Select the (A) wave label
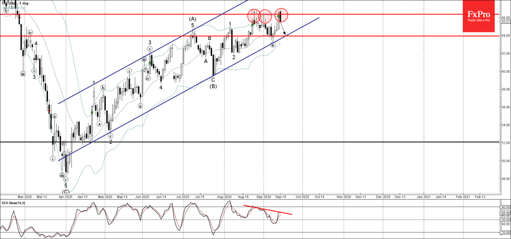This screenshot has width=511, height=239. (x=193, y=19)
